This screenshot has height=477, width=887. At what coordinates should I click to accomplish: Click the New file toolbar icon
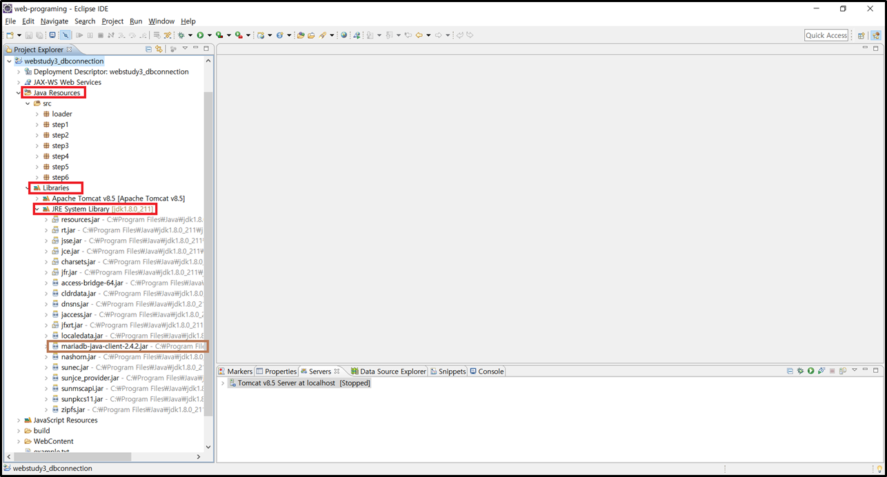click(10, 35)
